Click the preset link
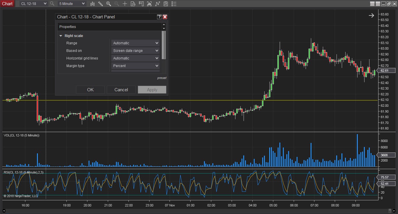Image resolution: width=398 pixels, height=214 pixels. click(162, 78)
